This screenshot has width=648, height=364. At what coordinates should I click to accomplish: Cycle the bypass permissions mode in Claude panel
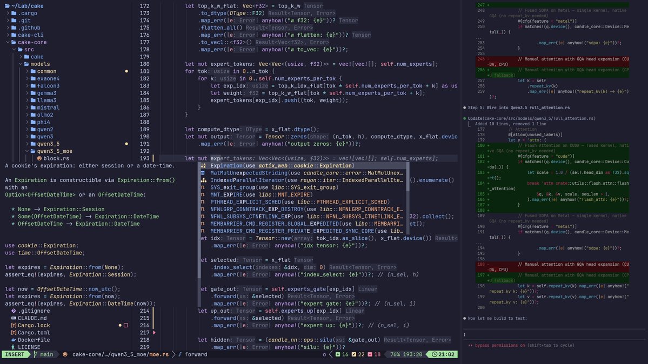[x=521, y=346]
